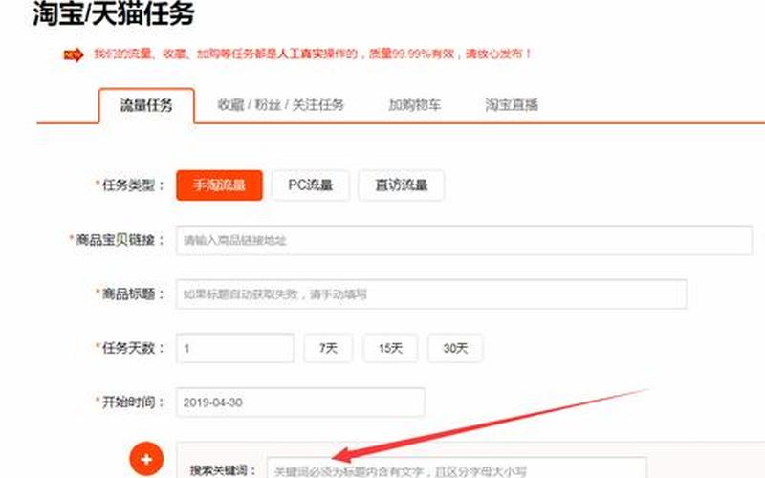Click the 商品标题 label
Screen dimensions: 765x478
[130, 294]
